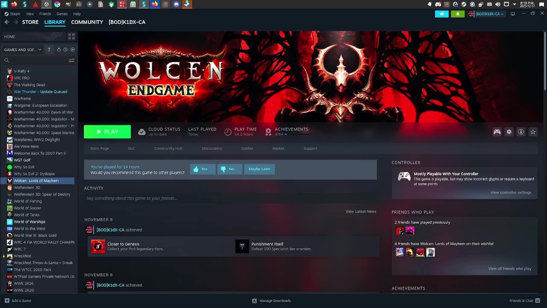Open Discussions link
The width and height of the screenshot is (547, 308).
[x=212, y=148]
